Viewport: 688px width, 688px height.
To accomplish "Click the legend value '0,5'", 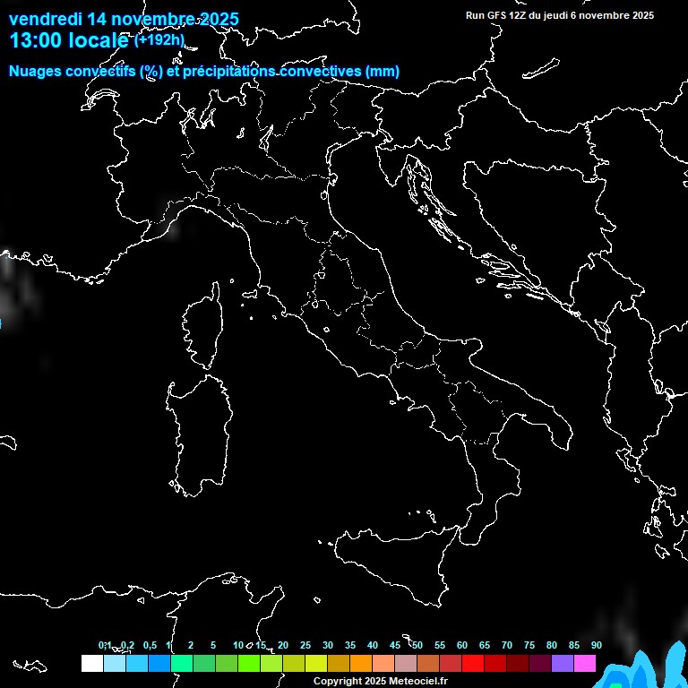I will (150, 645).
